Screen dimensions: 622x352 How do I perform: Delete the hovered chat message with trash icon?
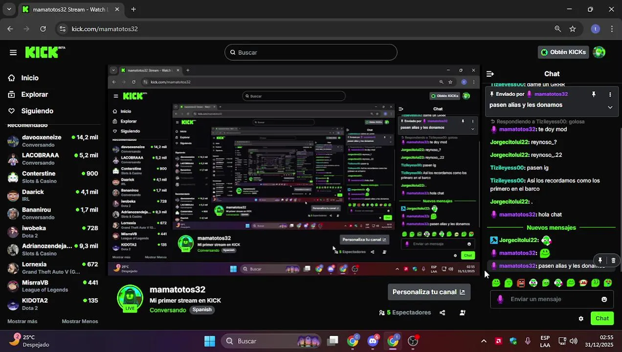pos(613,261)
